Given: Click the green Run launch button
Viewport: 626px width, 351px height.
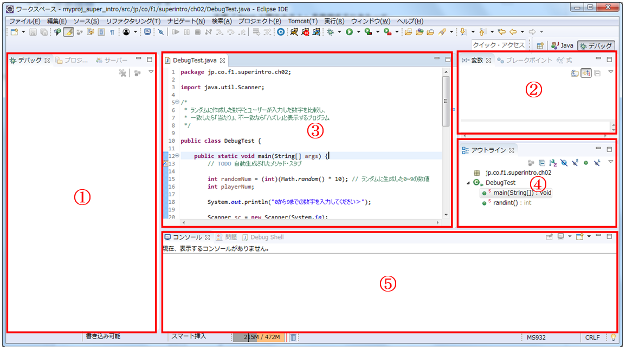Looking at the screenshot, I should [349, 32].
